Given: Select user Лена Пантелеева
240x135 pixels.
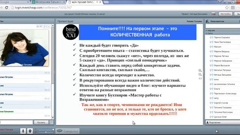Looking at the screenshot, I should tap(222, 42).
